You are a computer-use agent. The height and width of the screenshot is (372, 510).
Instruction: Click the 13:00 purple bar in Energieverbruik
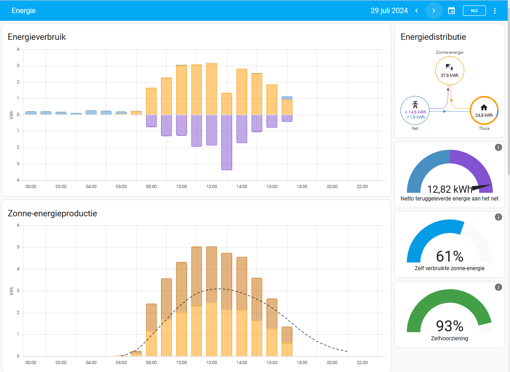click(227, 142)
